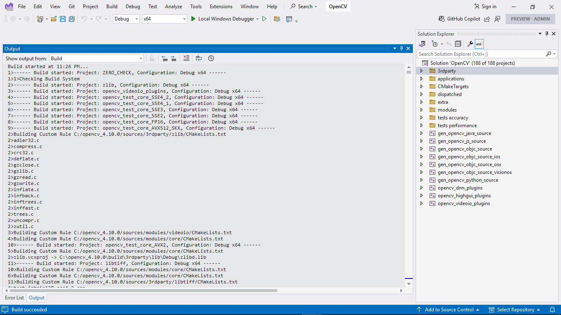Click the Output vertical scrollbar thumb

[409, 72]
